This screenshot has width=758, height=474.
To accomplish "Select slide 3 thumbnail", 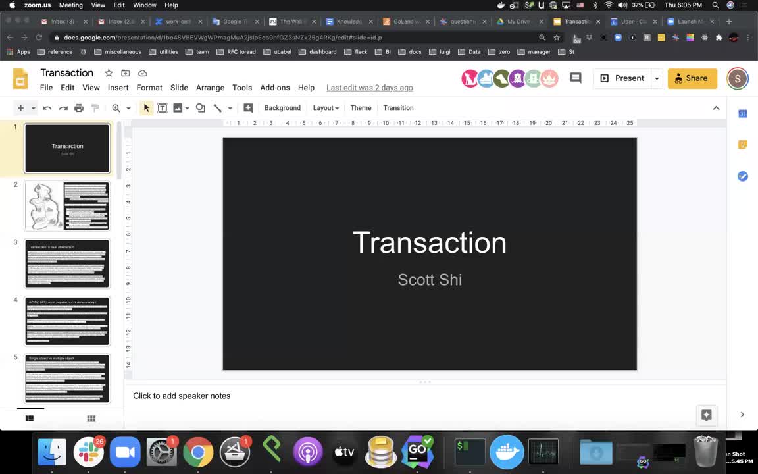I will (x=67, y=263).
